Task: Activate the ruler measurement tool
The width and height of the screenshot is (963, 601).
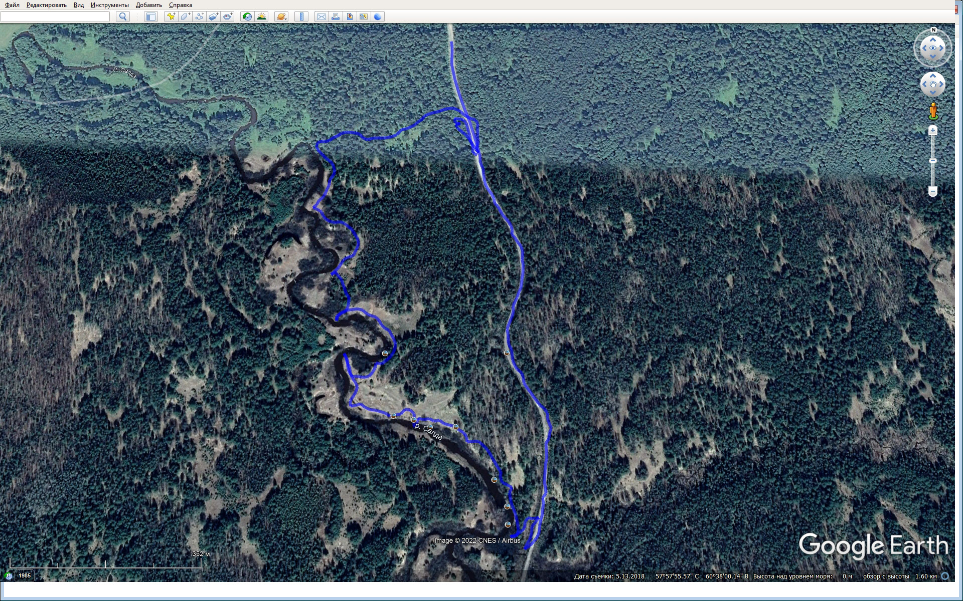Action: point(301,17)
